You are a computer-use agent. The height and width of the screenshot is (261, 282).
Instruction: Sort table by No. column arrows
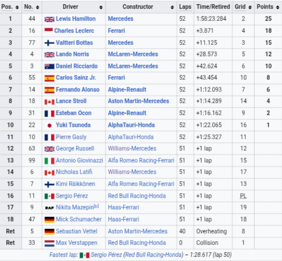[x=38, y=7]
